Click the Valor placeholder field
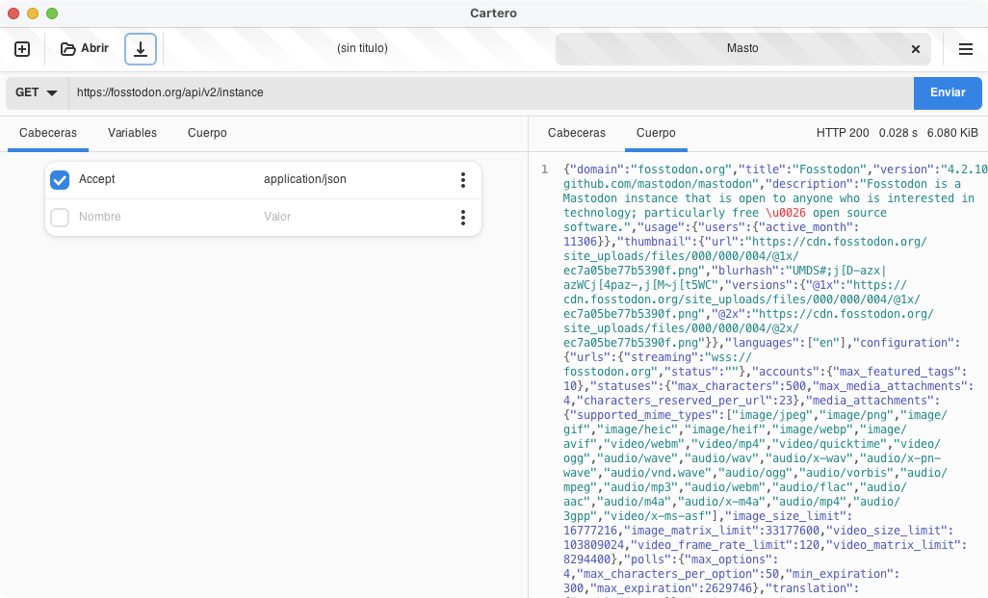This screenshot has height=598, width=988. tap(352, 217)
